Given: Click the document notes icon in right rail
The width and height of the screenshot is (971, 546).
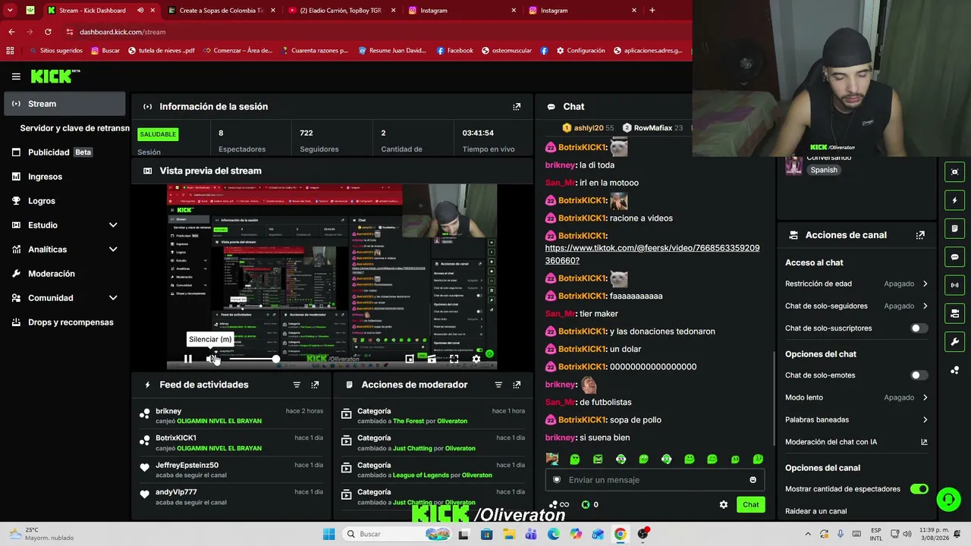Looking at the screenshot, I should pyautogui.click(x=955, y=228).
